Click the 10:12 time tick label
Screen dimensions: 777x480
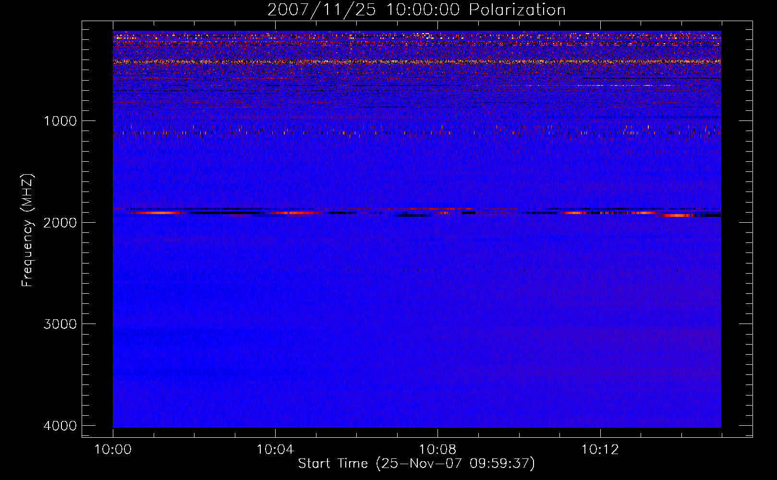click(x=600, y=450)
